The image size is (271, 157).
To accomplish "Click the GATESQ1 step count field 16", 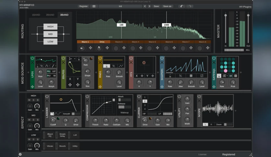I will 230,76.
